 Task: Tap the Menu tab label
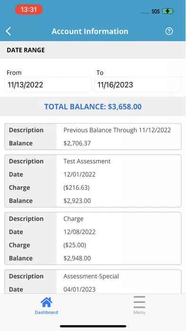pos(139,312)
